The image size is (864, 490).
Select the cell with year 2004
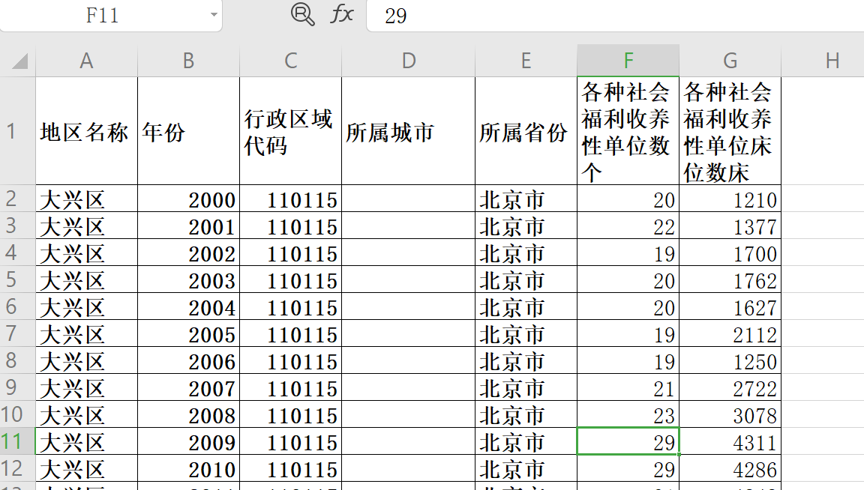point(188,306)
